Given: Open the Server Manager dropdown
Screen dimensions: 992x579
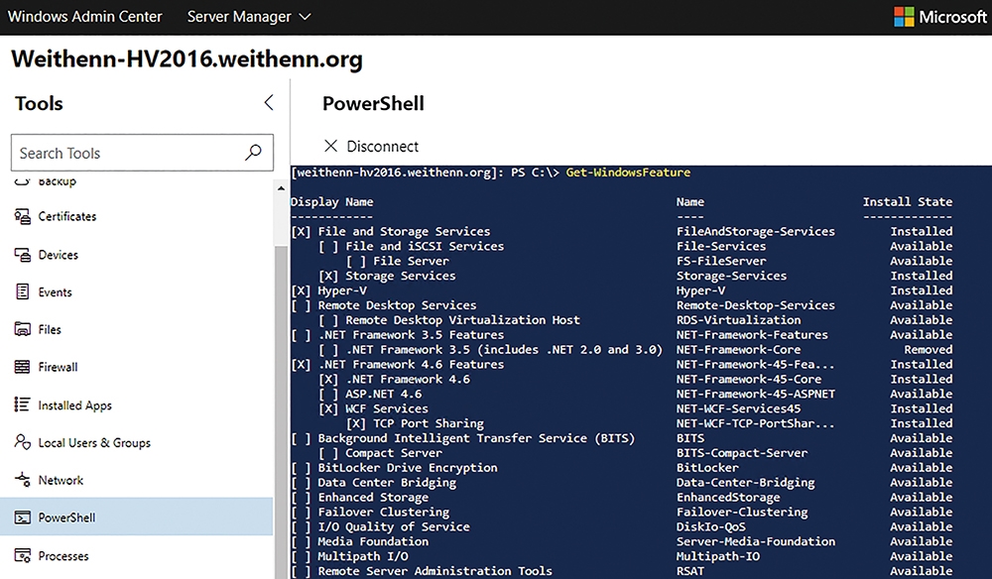Looking at the screenshot, I should pyautogui.click(x=249, y=17).
